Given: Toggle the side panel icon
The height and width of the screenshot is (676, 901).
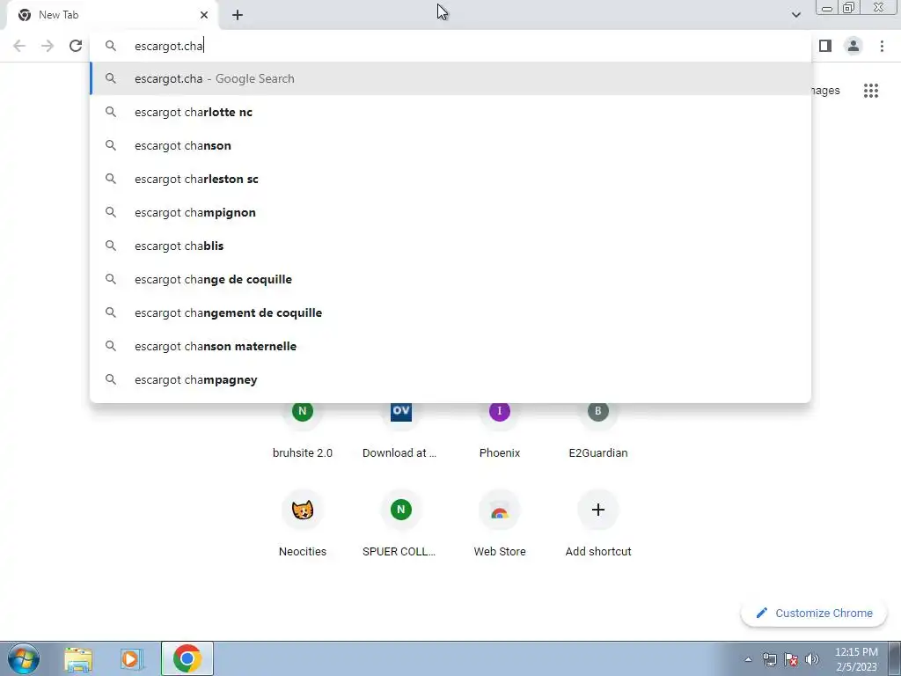Looking at the screenshot, I should click(x=825, y=46).
